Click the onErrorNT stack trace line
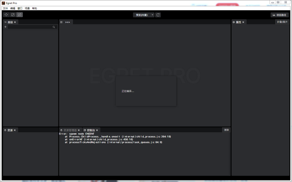This screenshot has width=292, height=182. pyautogui.click(x=99, y=139)
